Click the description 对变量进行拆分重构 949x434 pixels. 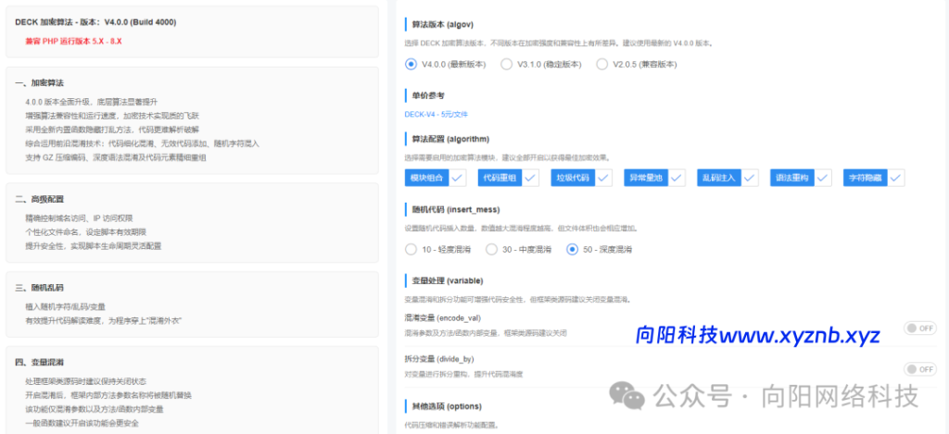463,374
